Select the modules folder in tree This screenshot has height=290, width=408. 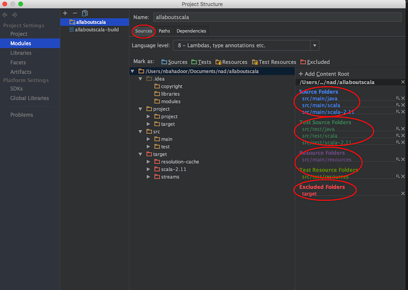click(x=167, y=101)
